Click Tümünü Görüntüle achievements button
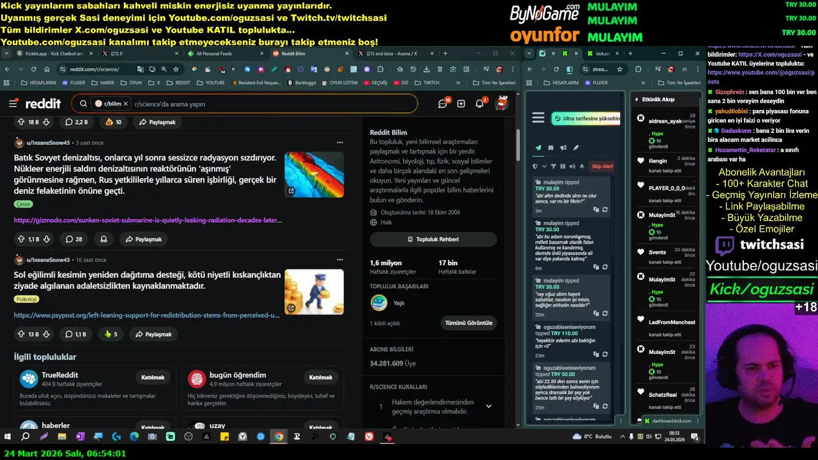 468,323
